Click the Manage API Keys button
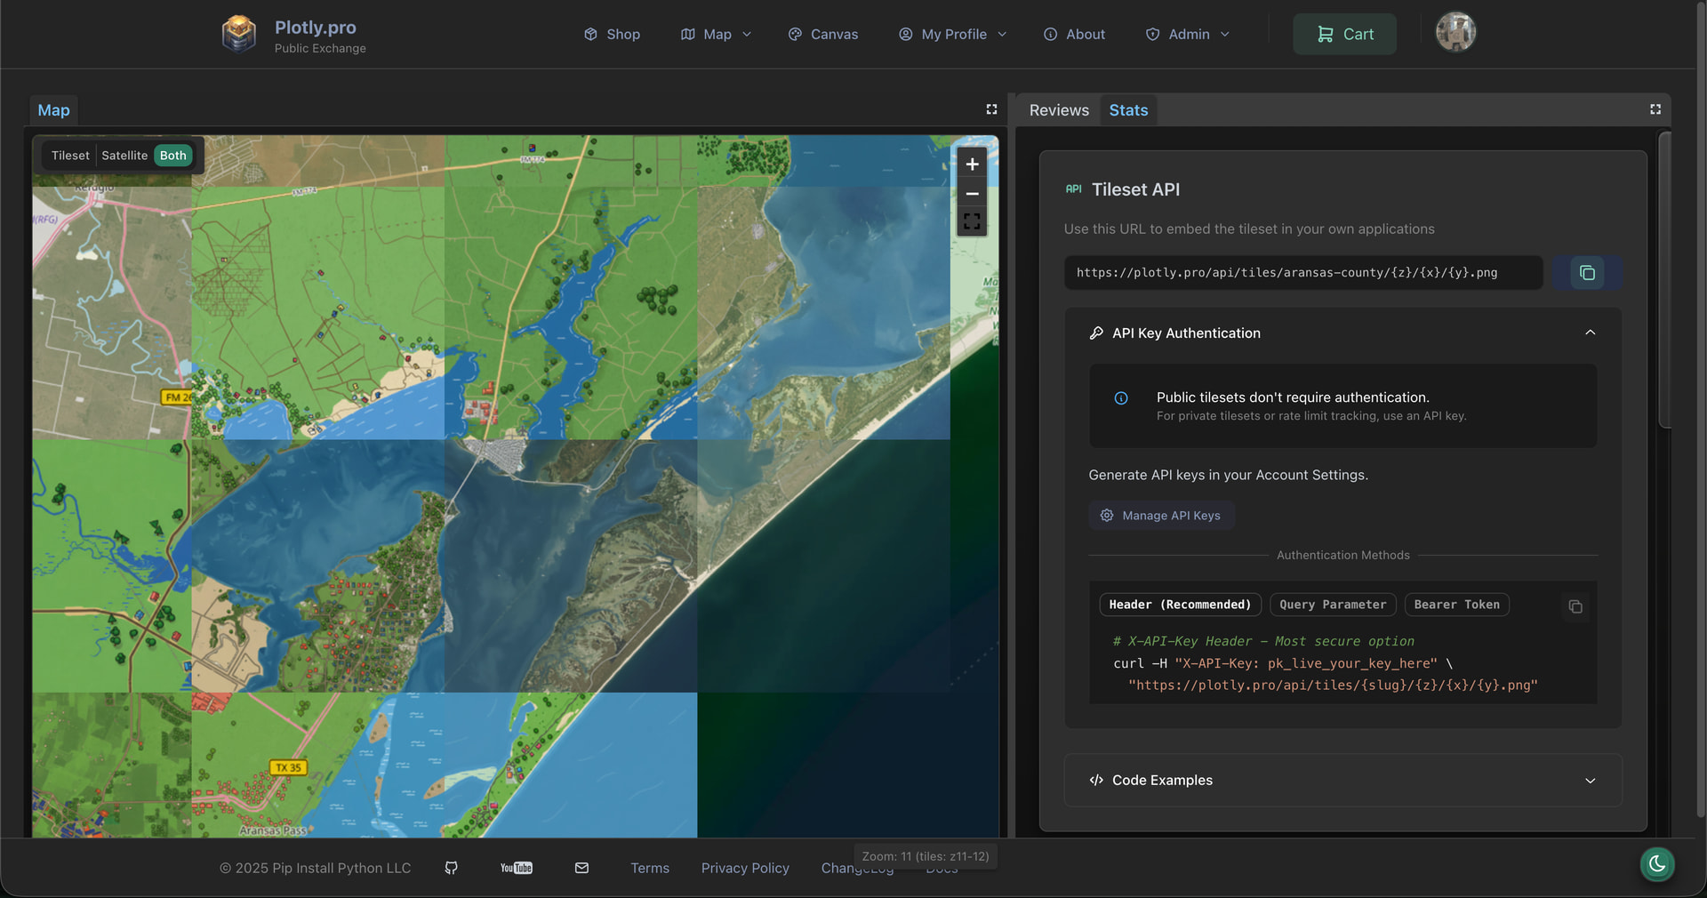This screenshot has height=898, width=1707. click(x=1161, y=516)
